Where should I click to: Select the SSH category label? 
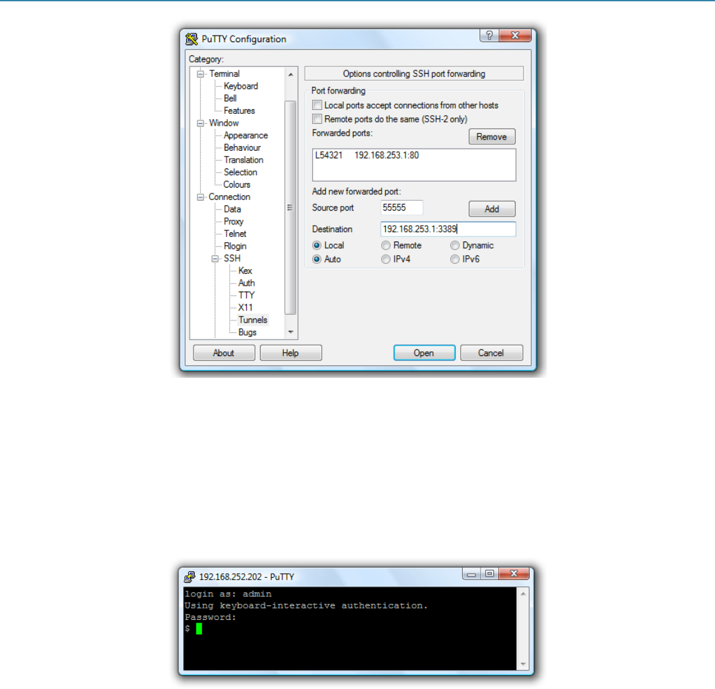pos(232,259)
